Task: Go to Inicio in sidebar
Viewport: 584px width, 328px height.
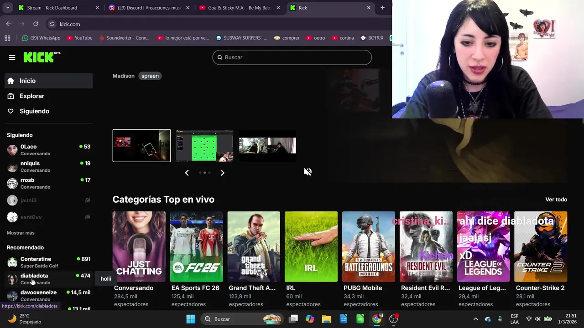Action: [49, 81]
